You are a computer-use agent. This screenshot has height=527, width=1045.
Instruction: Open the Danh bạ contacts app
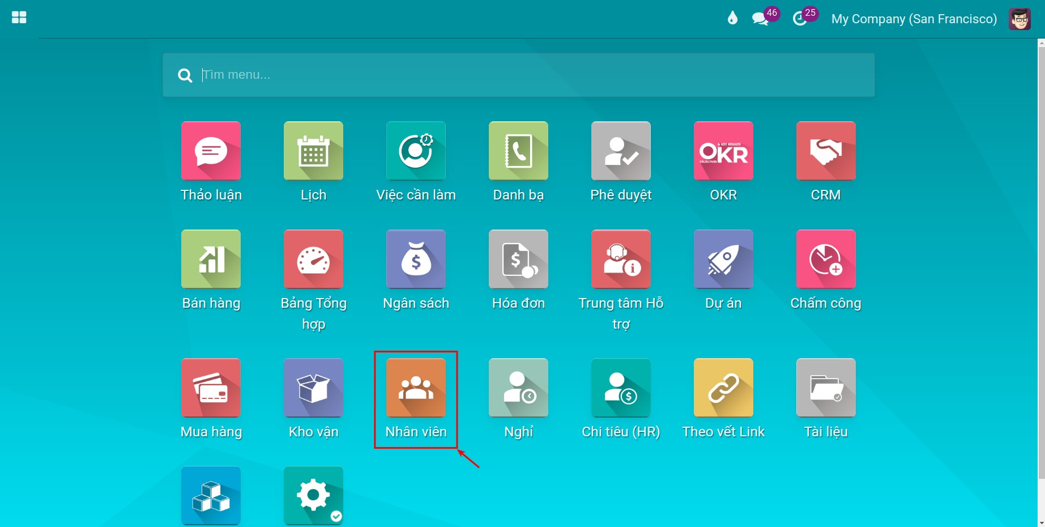(x=518, y=151)
